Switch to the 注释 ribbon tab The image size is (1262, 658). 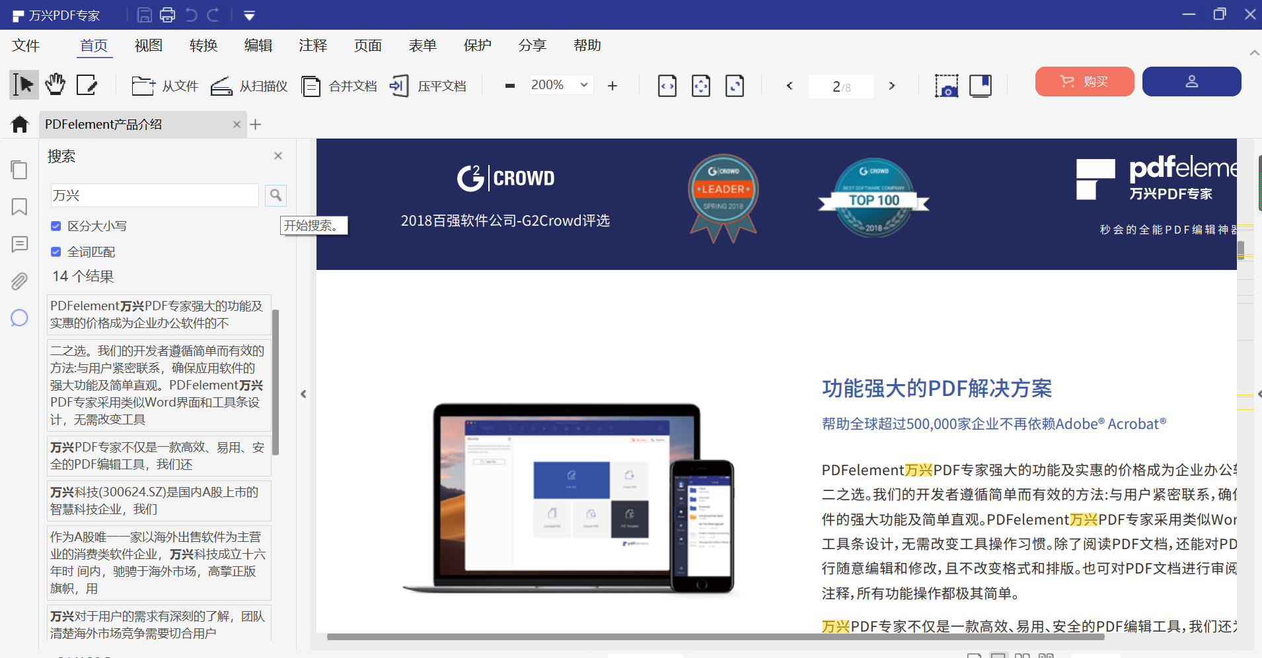[312, 45]
